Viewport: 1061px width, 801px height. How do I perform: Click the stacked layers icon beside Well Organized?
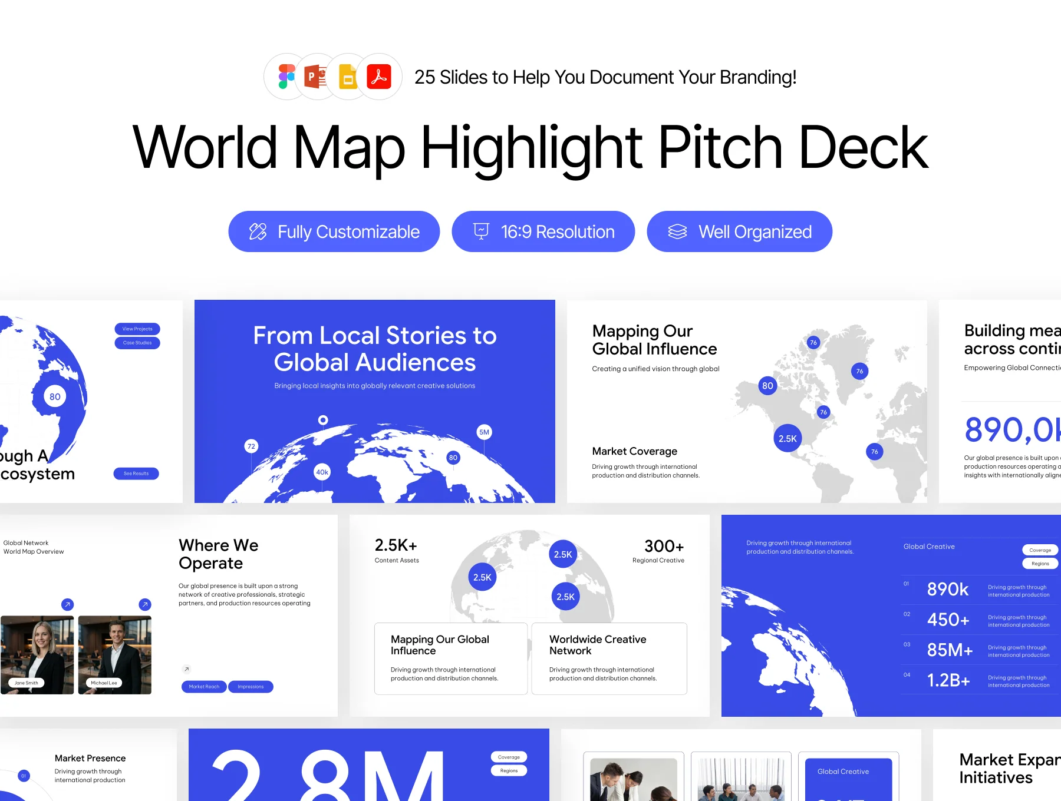tap(677, 231)
